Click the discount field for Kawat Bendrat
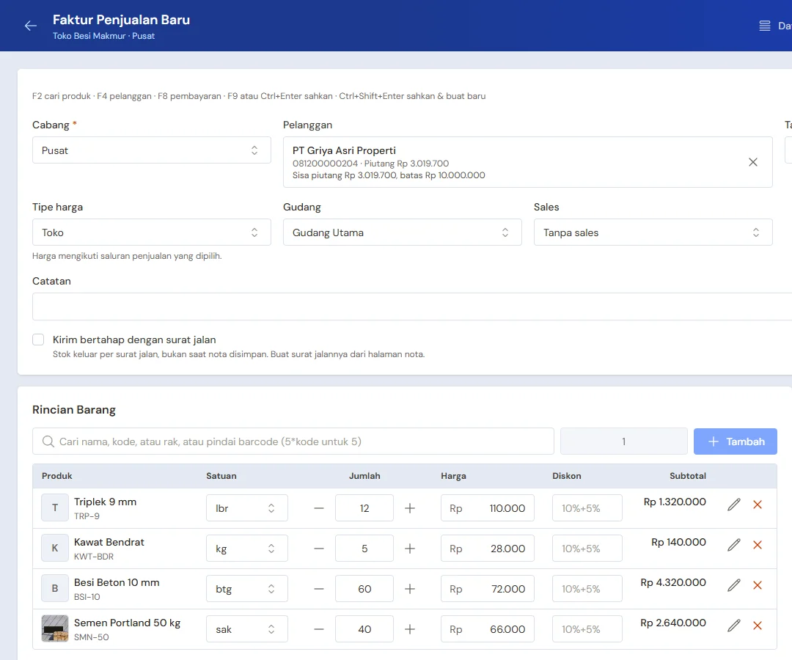This screenshot has height=660, width=792. click(x=587, y=549)
